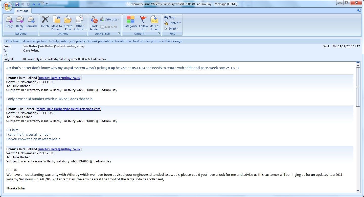This screenshot has height=197, width=364.
Task: Open the Safe Lists dropdown
Action: (110, 19)
